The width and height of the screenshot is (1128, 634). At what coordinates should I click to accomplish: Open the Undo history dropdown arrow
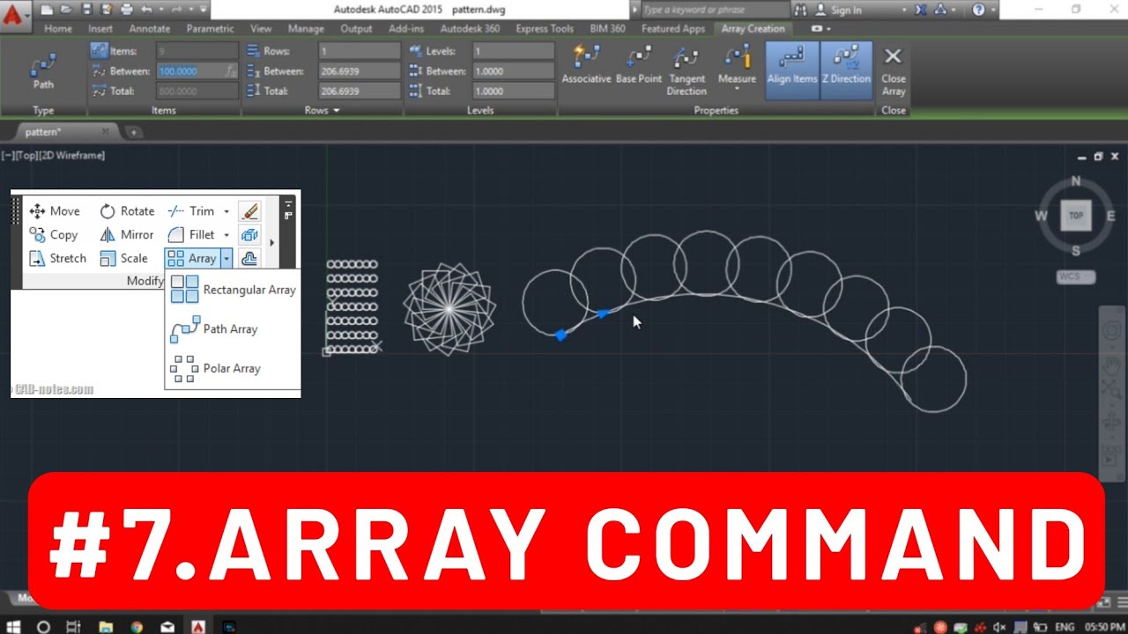(160, 10)
